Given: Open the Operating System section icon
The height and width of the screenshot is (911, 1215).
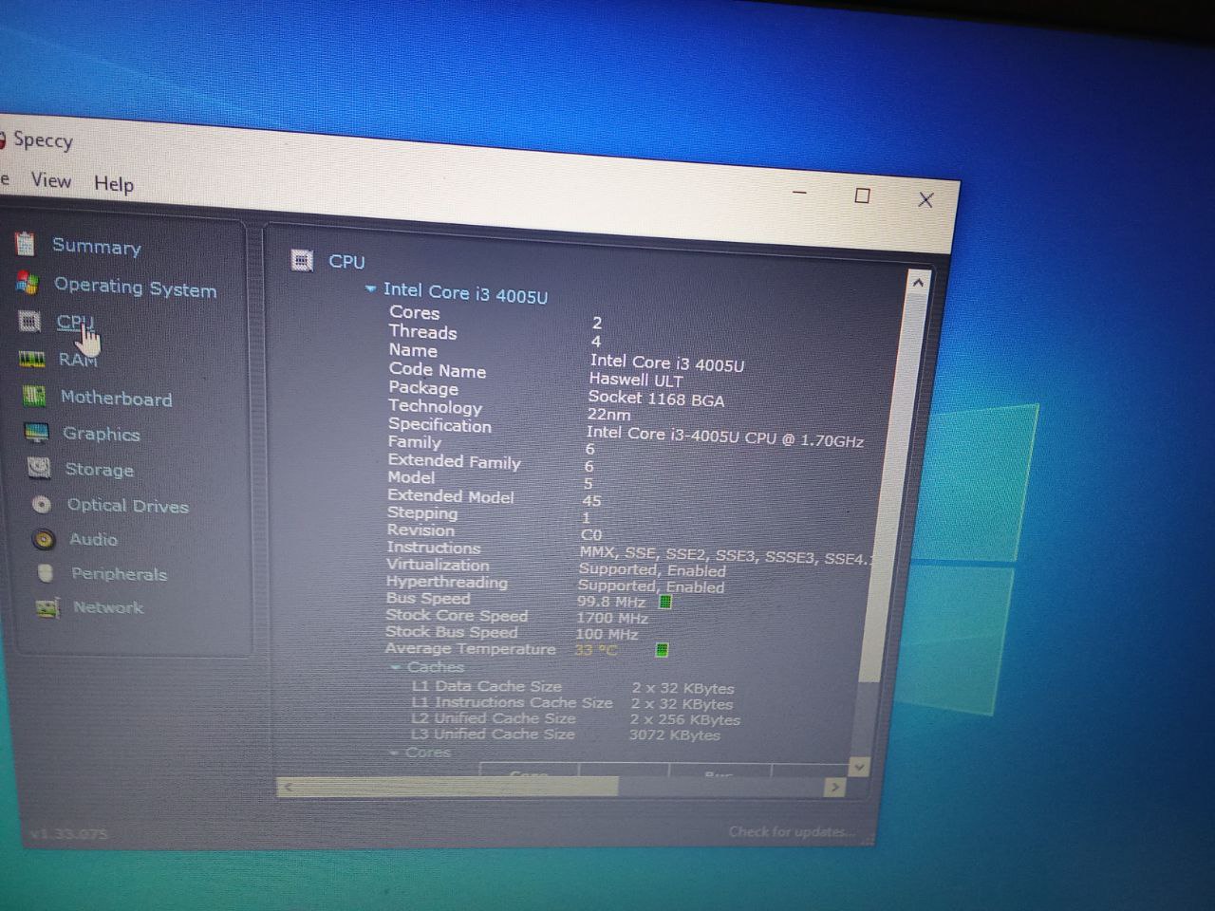Looking at the screenshot, I should (28, 283).
